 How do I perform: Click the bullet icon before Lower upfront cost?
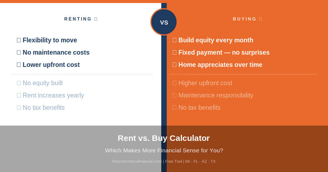tap(19, 65)
